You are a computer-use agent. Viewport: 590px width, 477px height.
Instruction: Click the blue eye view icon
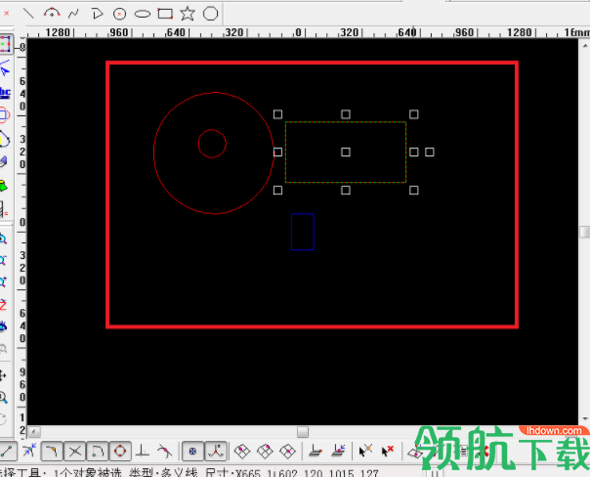(x=3, y=326)
